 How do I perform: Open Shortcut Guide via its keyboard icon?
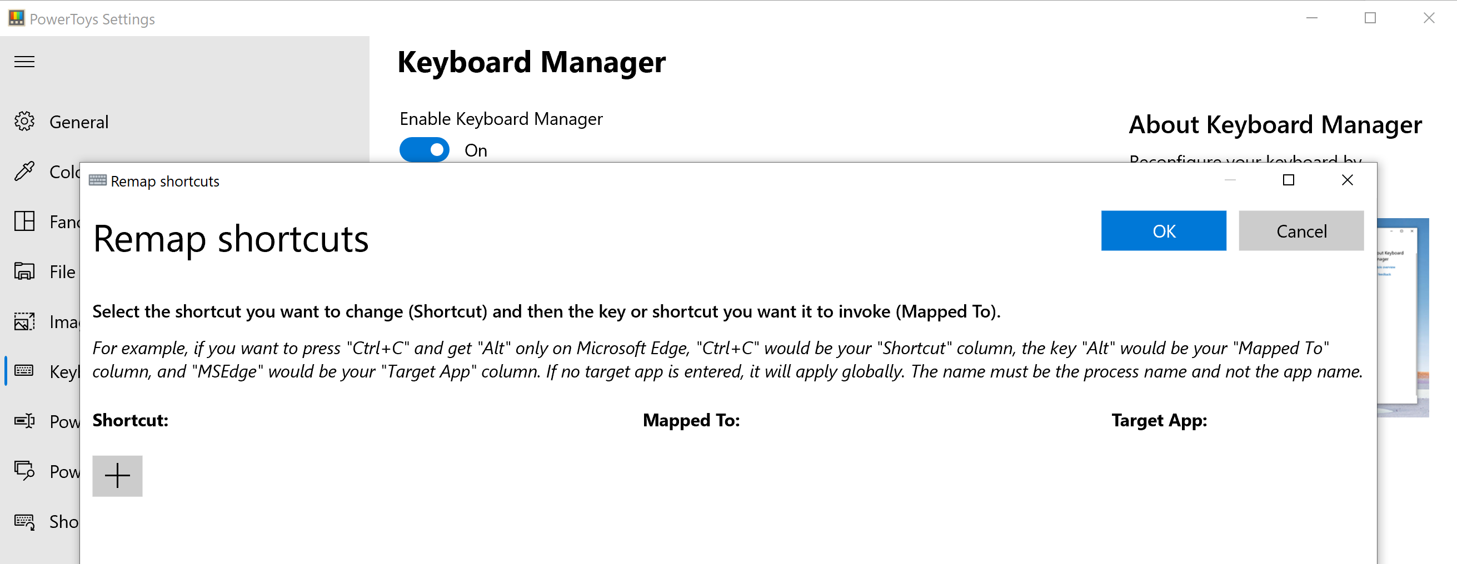click(24, 521)
